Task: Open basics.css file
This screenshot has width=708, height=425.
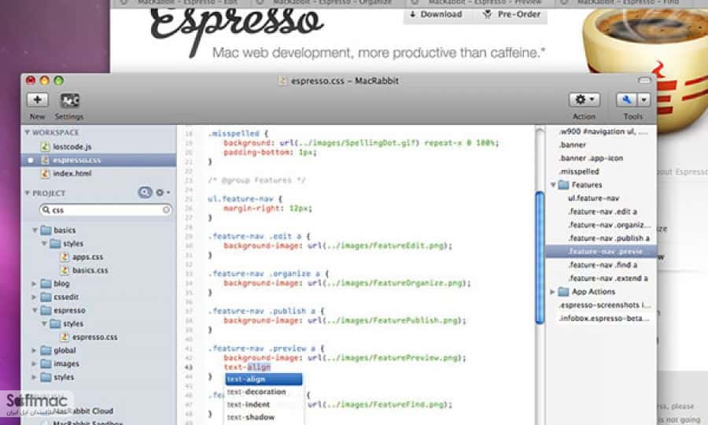Action: point(90,270)
